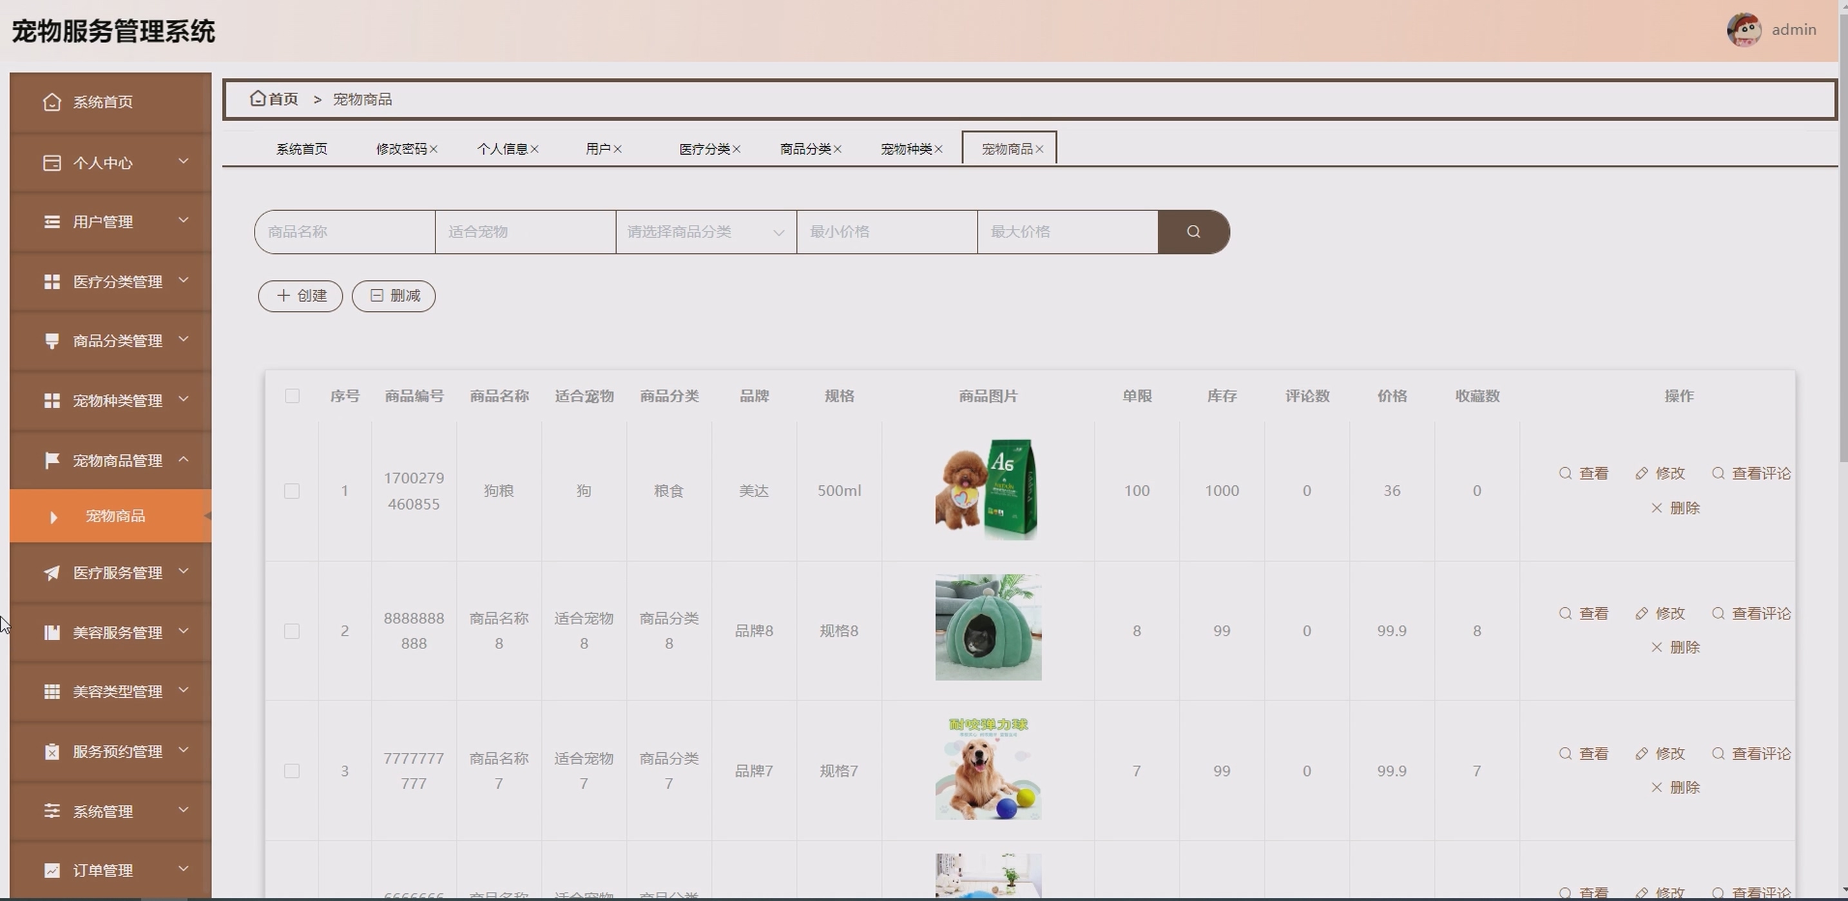Click the admin avatar picture
The image size is (1848, 901).
click(1744, 30)
